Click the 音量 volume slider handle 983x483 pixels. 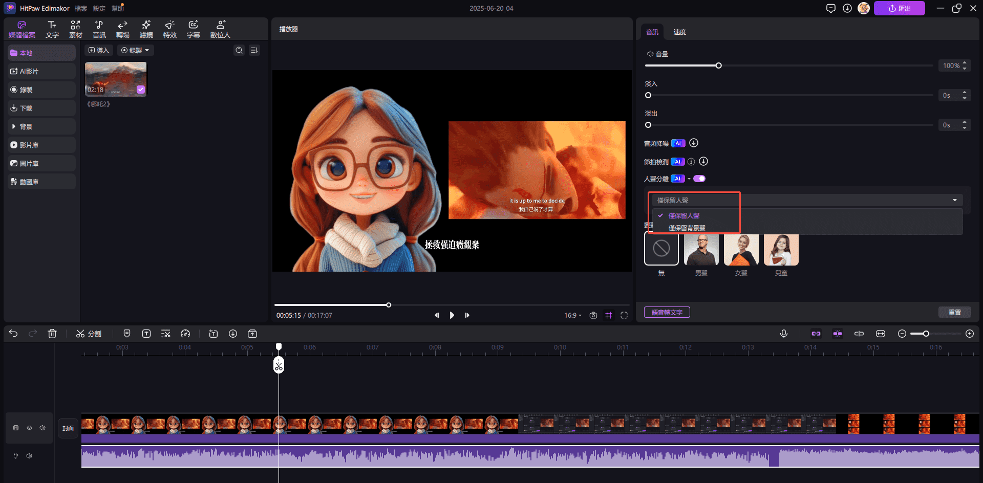tap(719, 65)
